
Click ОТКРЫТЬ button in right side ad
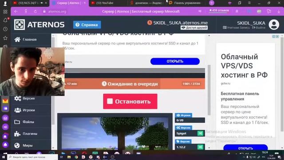click(245, 148)
